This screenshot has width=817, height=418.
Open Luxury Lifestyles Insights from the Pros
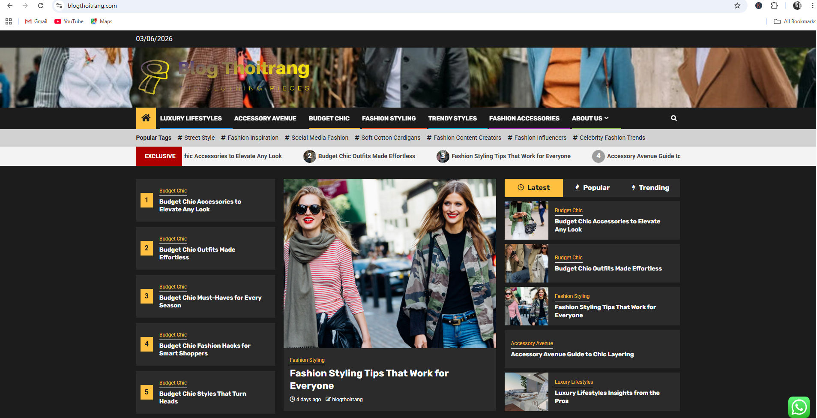(x=607, y=397)
